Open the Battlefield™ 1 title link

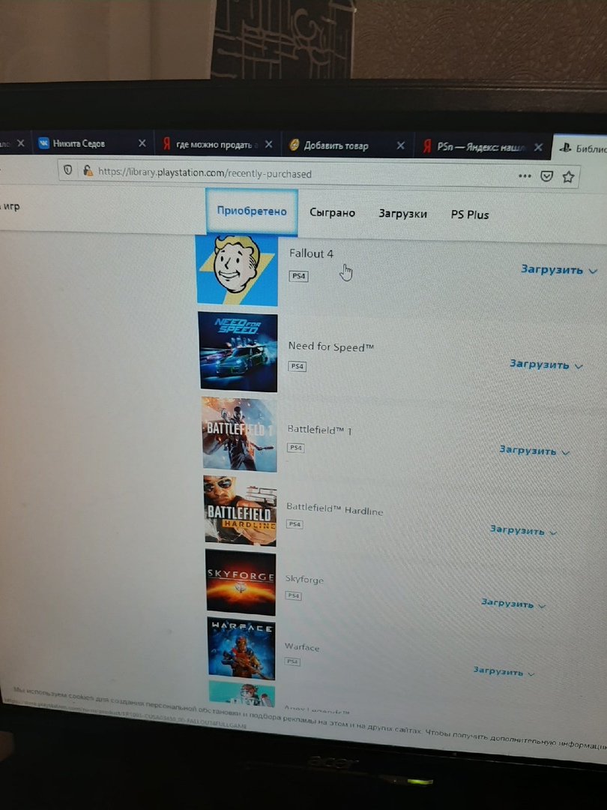coord(319,430)
